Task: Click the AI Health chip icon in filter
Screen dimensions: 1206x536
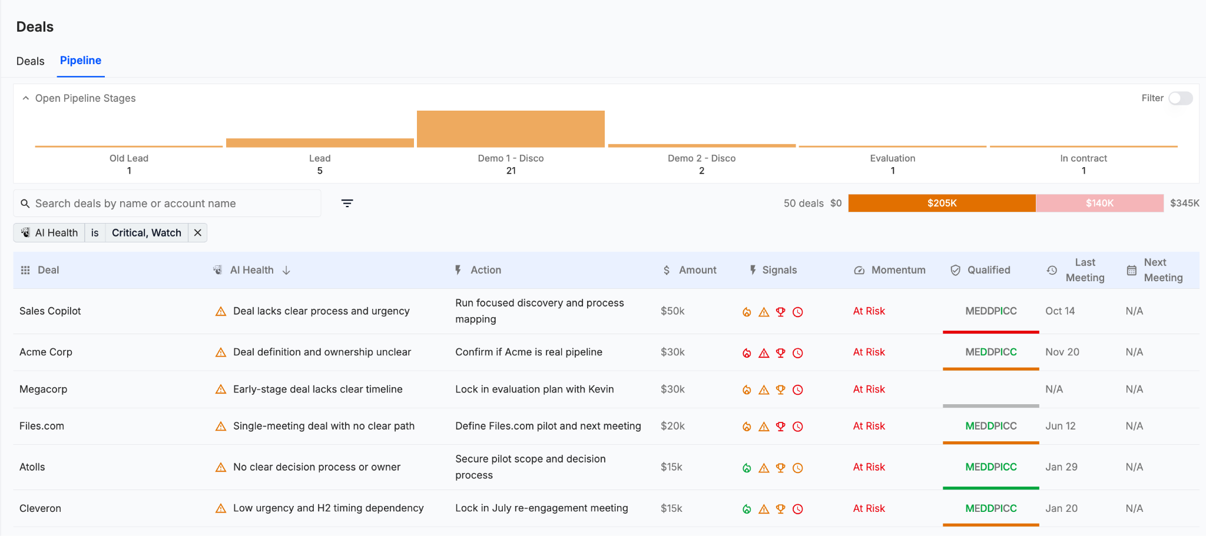Action: (x=25, y=232)
